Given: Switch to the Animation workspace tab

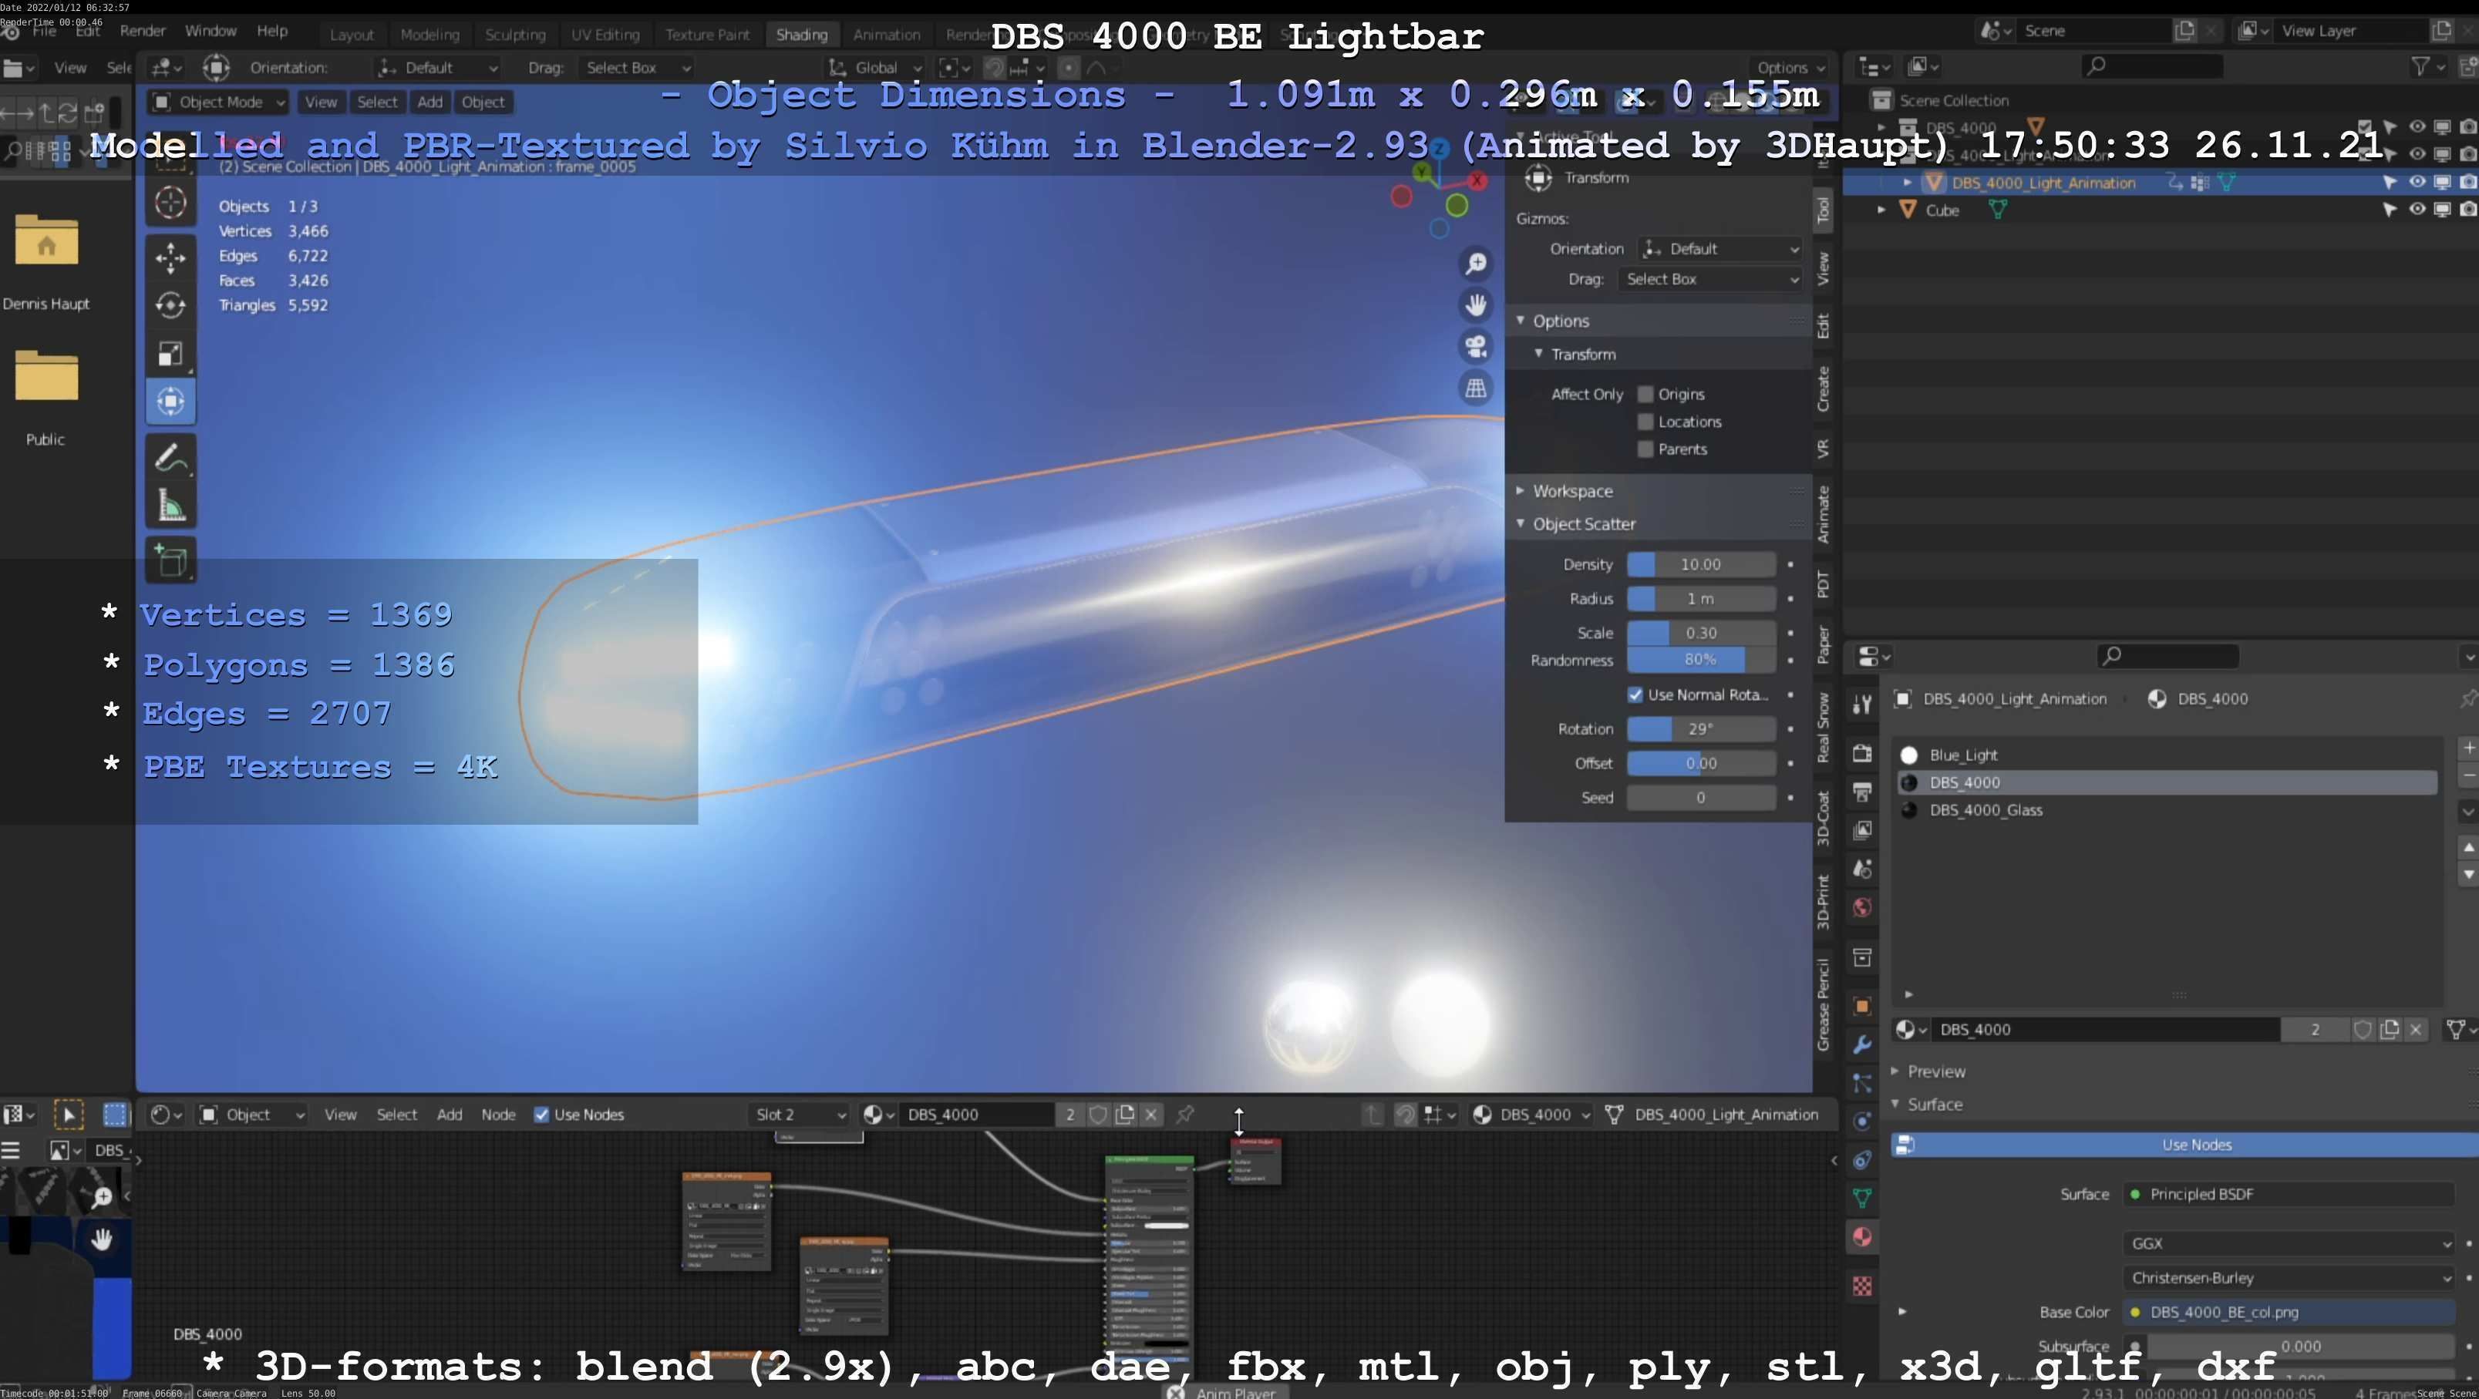Looking at the screenshot, I should click(x=886, y=35).
